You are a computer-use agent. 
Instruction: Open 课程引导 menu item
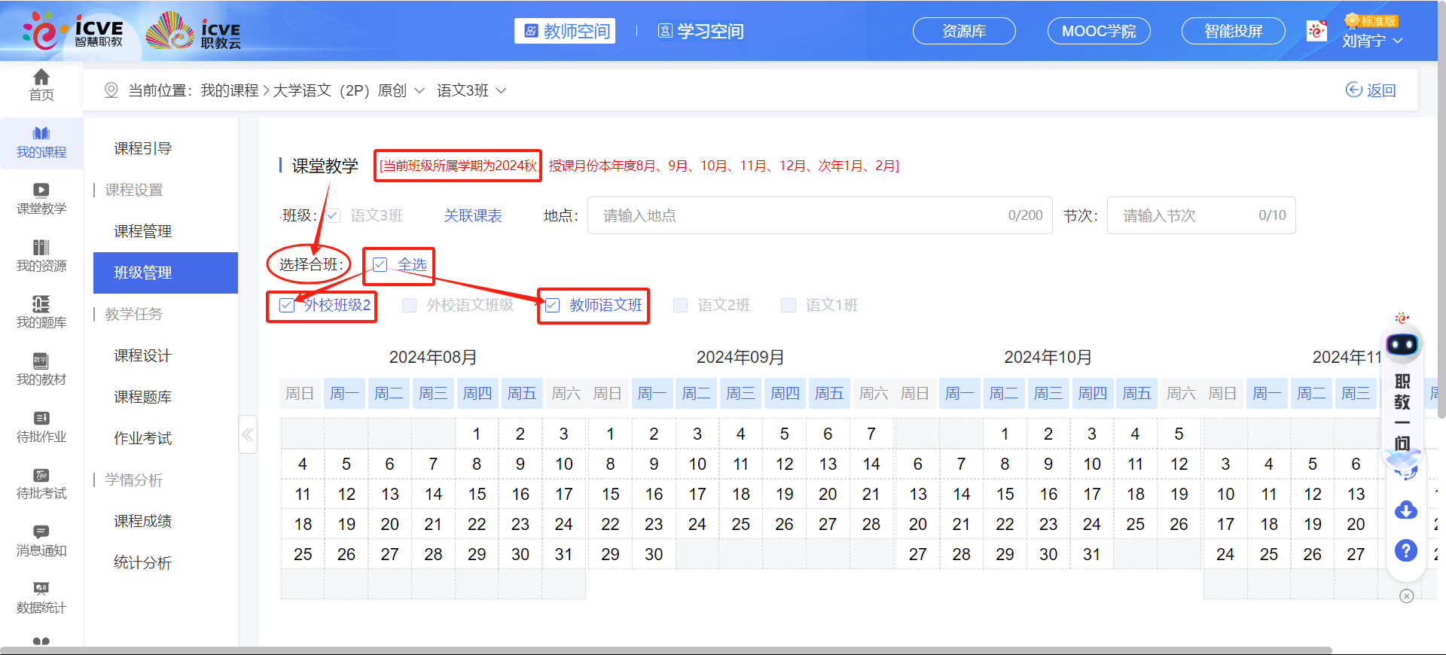pos(143,148)
